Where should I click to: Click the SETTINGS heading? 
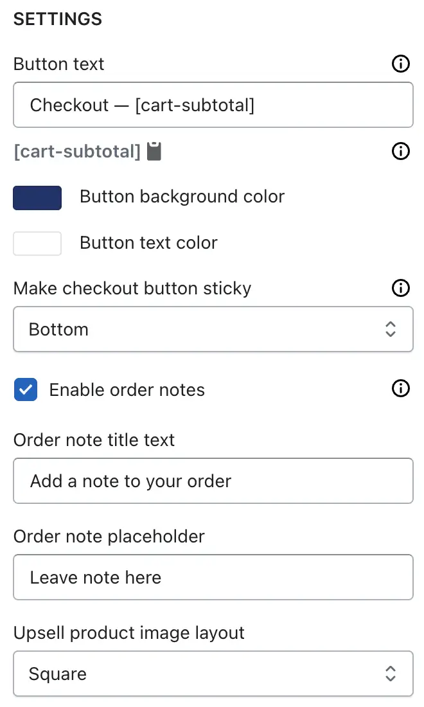pos(58,19)
